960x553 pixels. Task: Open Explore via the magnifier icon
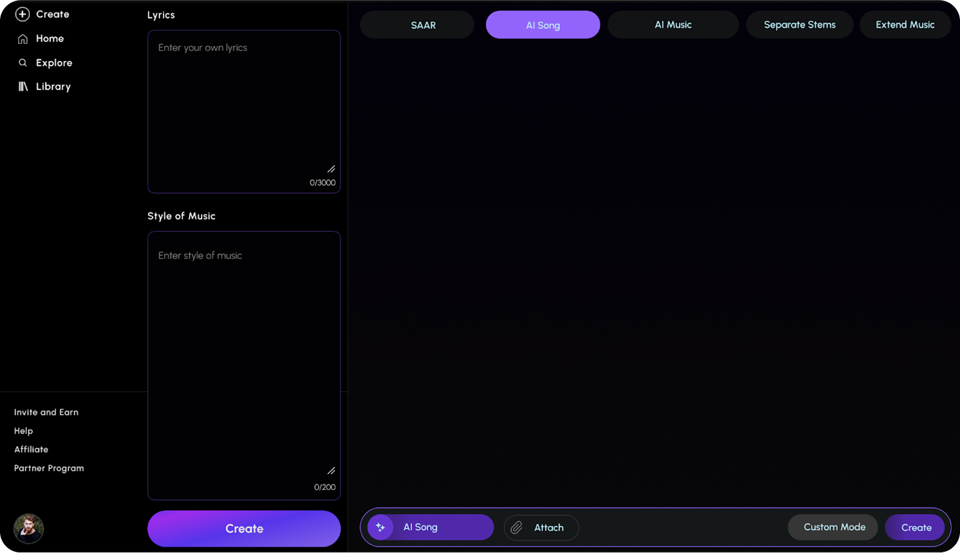click(x=23, y=62)
